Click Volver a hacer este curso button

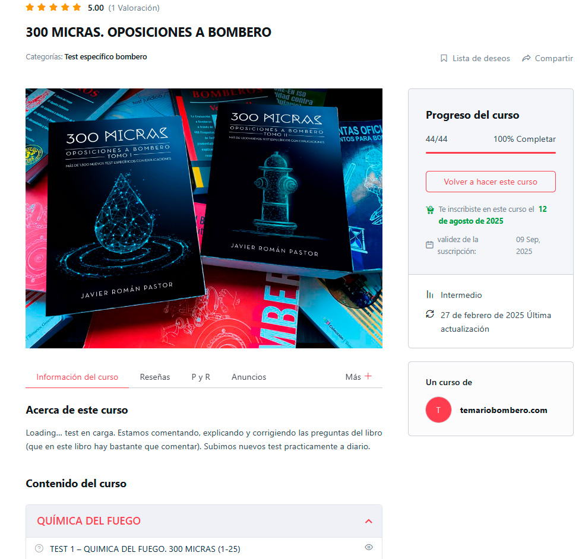[x=491, y=182]
